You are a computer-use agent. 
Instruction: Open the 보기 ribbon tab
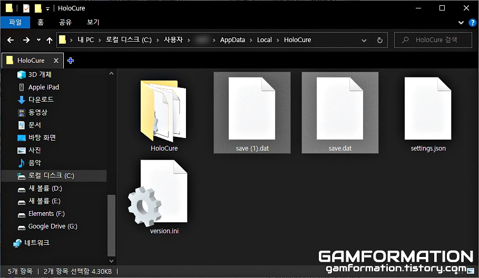[x=93, y=22]
